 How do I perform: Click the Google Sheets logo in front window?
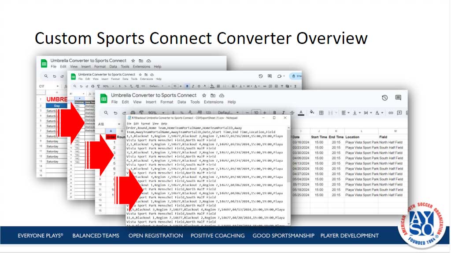[x=102, y=98]
